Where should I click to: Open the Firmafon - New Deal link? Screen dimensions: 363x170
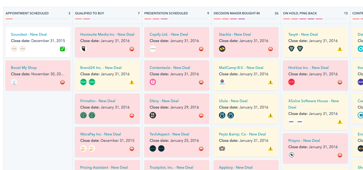(x=98, y=101)
